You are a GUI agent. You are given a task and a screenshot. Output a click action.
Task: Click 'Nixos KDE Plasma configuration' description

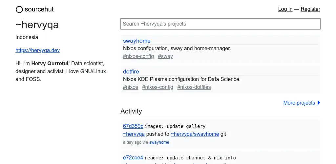tap(182, 79)
